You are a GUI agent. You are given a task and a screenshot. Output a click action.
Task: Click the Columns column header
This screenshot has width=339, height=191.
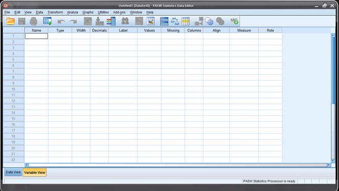click(x=194, y=30)
